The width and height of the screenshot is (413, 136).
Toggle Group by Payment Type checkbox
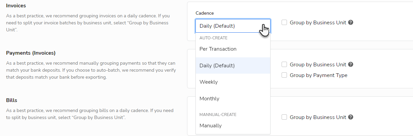coord(284,75)
